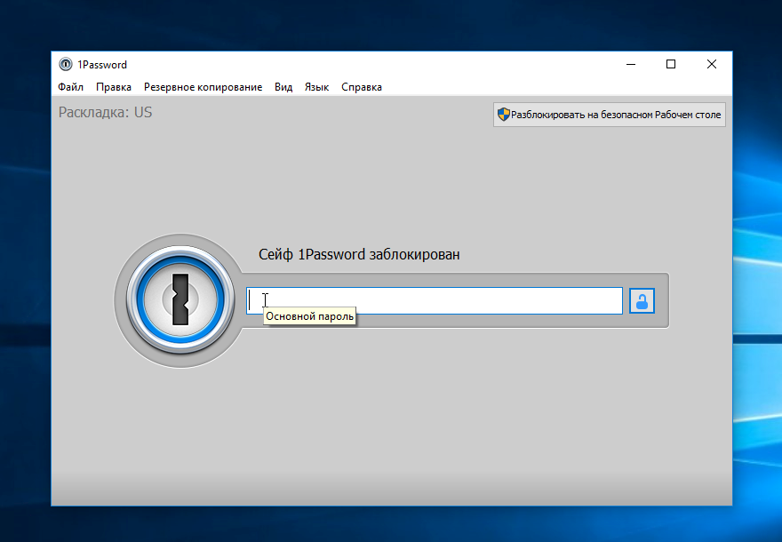Focus the master password input field
Viewport: 782px width, 542px height.
coord(435,300)
